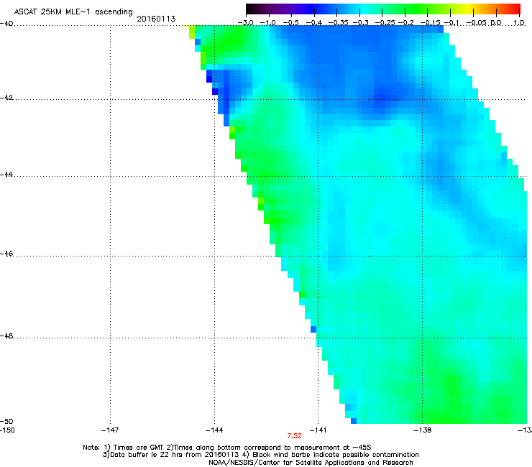Click the -147 longitude axis label
This screenshot has height=467, width=532.
point(110,430)
